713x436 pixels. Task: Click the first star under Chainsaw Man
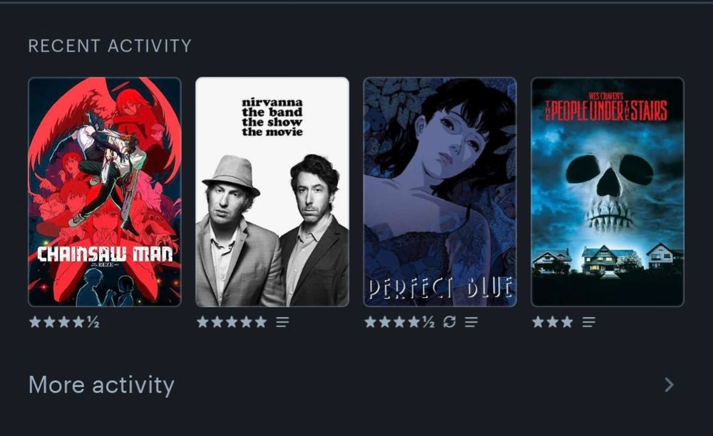[35, 322]
